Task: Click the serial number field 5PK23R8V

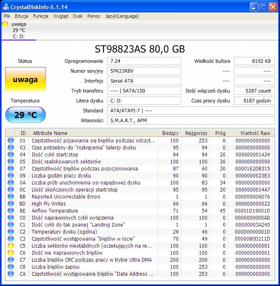Action: 144,71
